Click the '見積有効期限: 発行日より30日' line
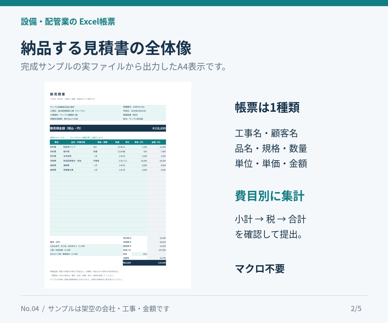388x323 pixels. tap(64, 119)
